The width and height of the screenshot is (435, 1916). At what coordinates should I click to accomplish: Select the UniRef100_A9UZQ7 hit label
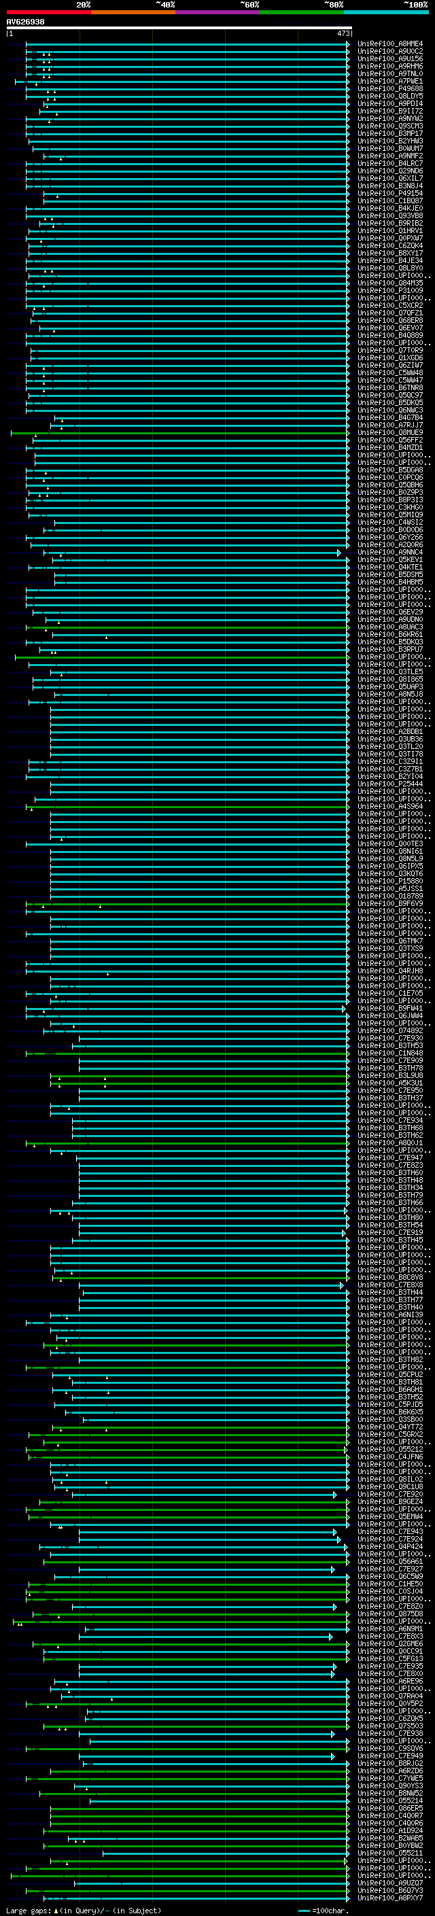[x=389, y=1883]
